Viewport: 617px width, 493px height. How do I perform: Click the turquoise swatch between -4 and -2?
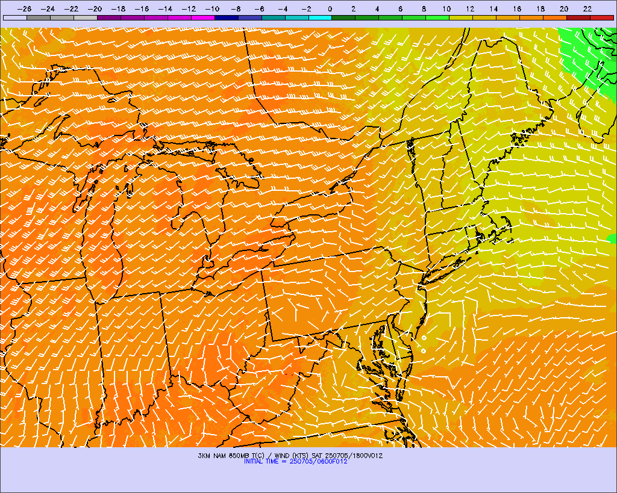pos(296,17)
